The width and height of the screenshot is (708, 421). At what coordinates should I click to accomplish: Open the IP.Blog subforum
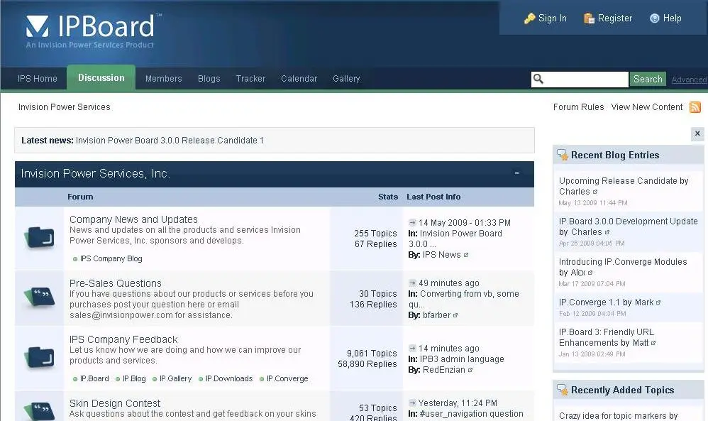click(134, 378)
